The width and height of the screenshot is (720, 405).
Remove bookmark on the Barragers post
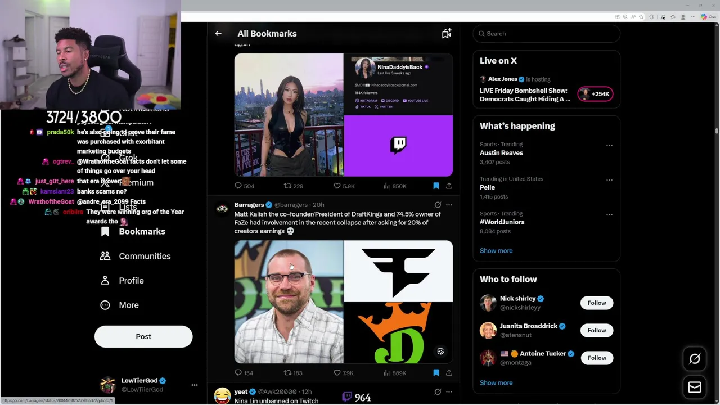pos(436,373)
